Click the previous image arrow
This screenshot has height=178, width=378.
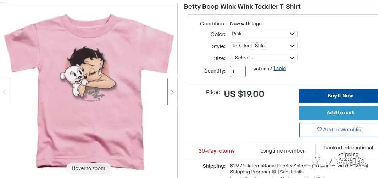point(5,92)
